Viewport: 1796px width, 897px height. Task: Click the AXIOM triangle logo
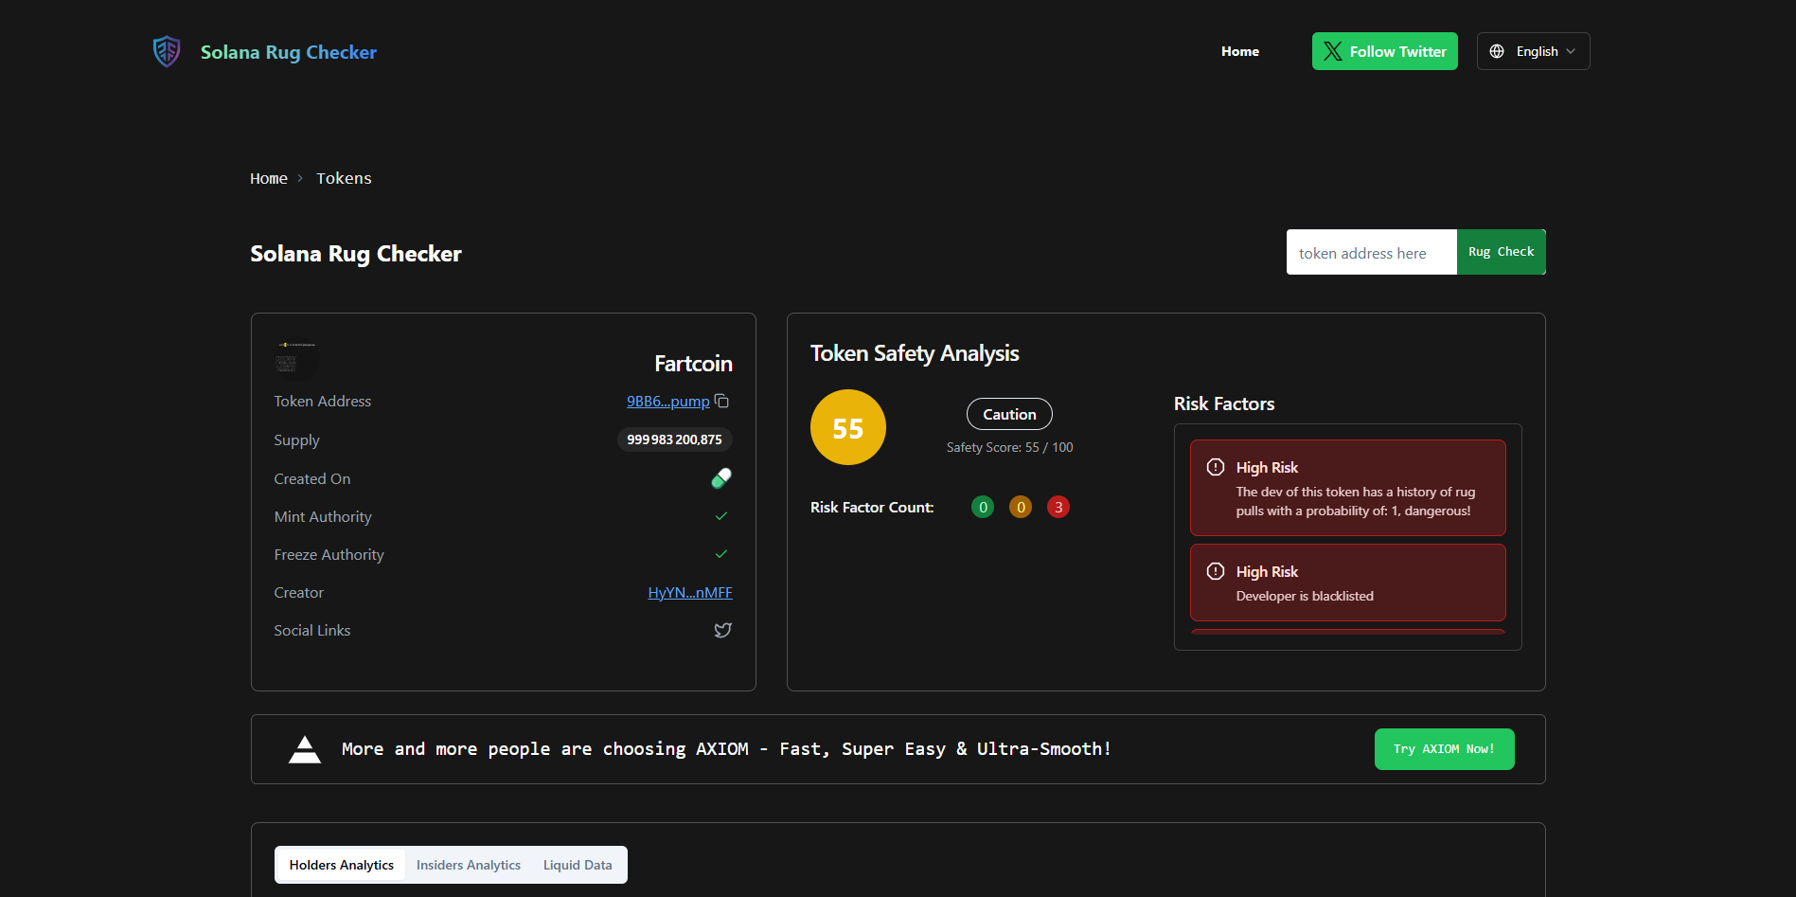pyautogui.click(x=305, y=749)
